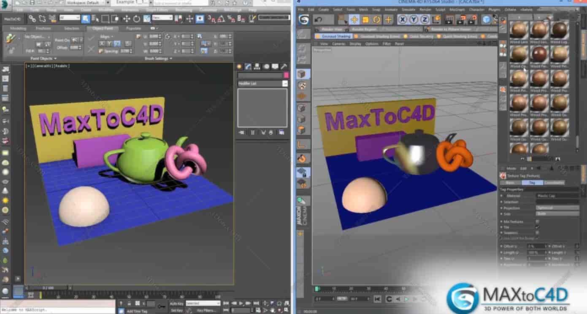
Task: Select the Rotate tool in Cinema 4D toolbar
Action: (x=377, y=19)
